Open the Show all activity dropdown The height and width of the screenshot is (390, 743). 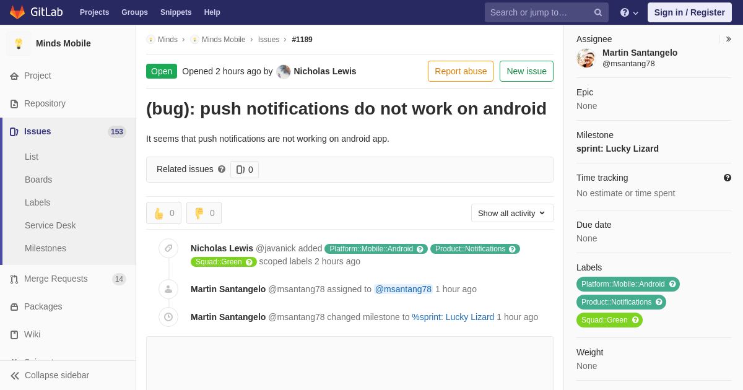[512, 213]
